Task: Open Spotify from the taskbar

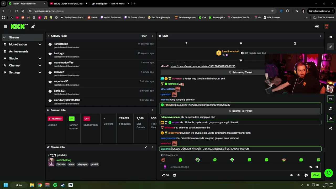Action: pyautogui.click(x=55, y=185)
